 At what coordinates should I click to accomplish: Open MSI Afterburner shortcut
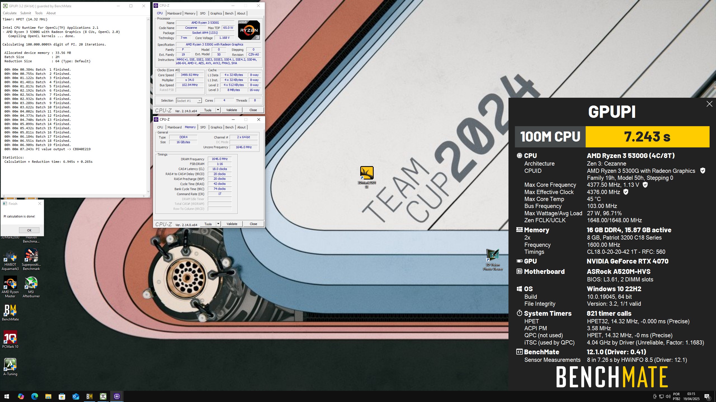pyautogui.click(x=31, y=287)
